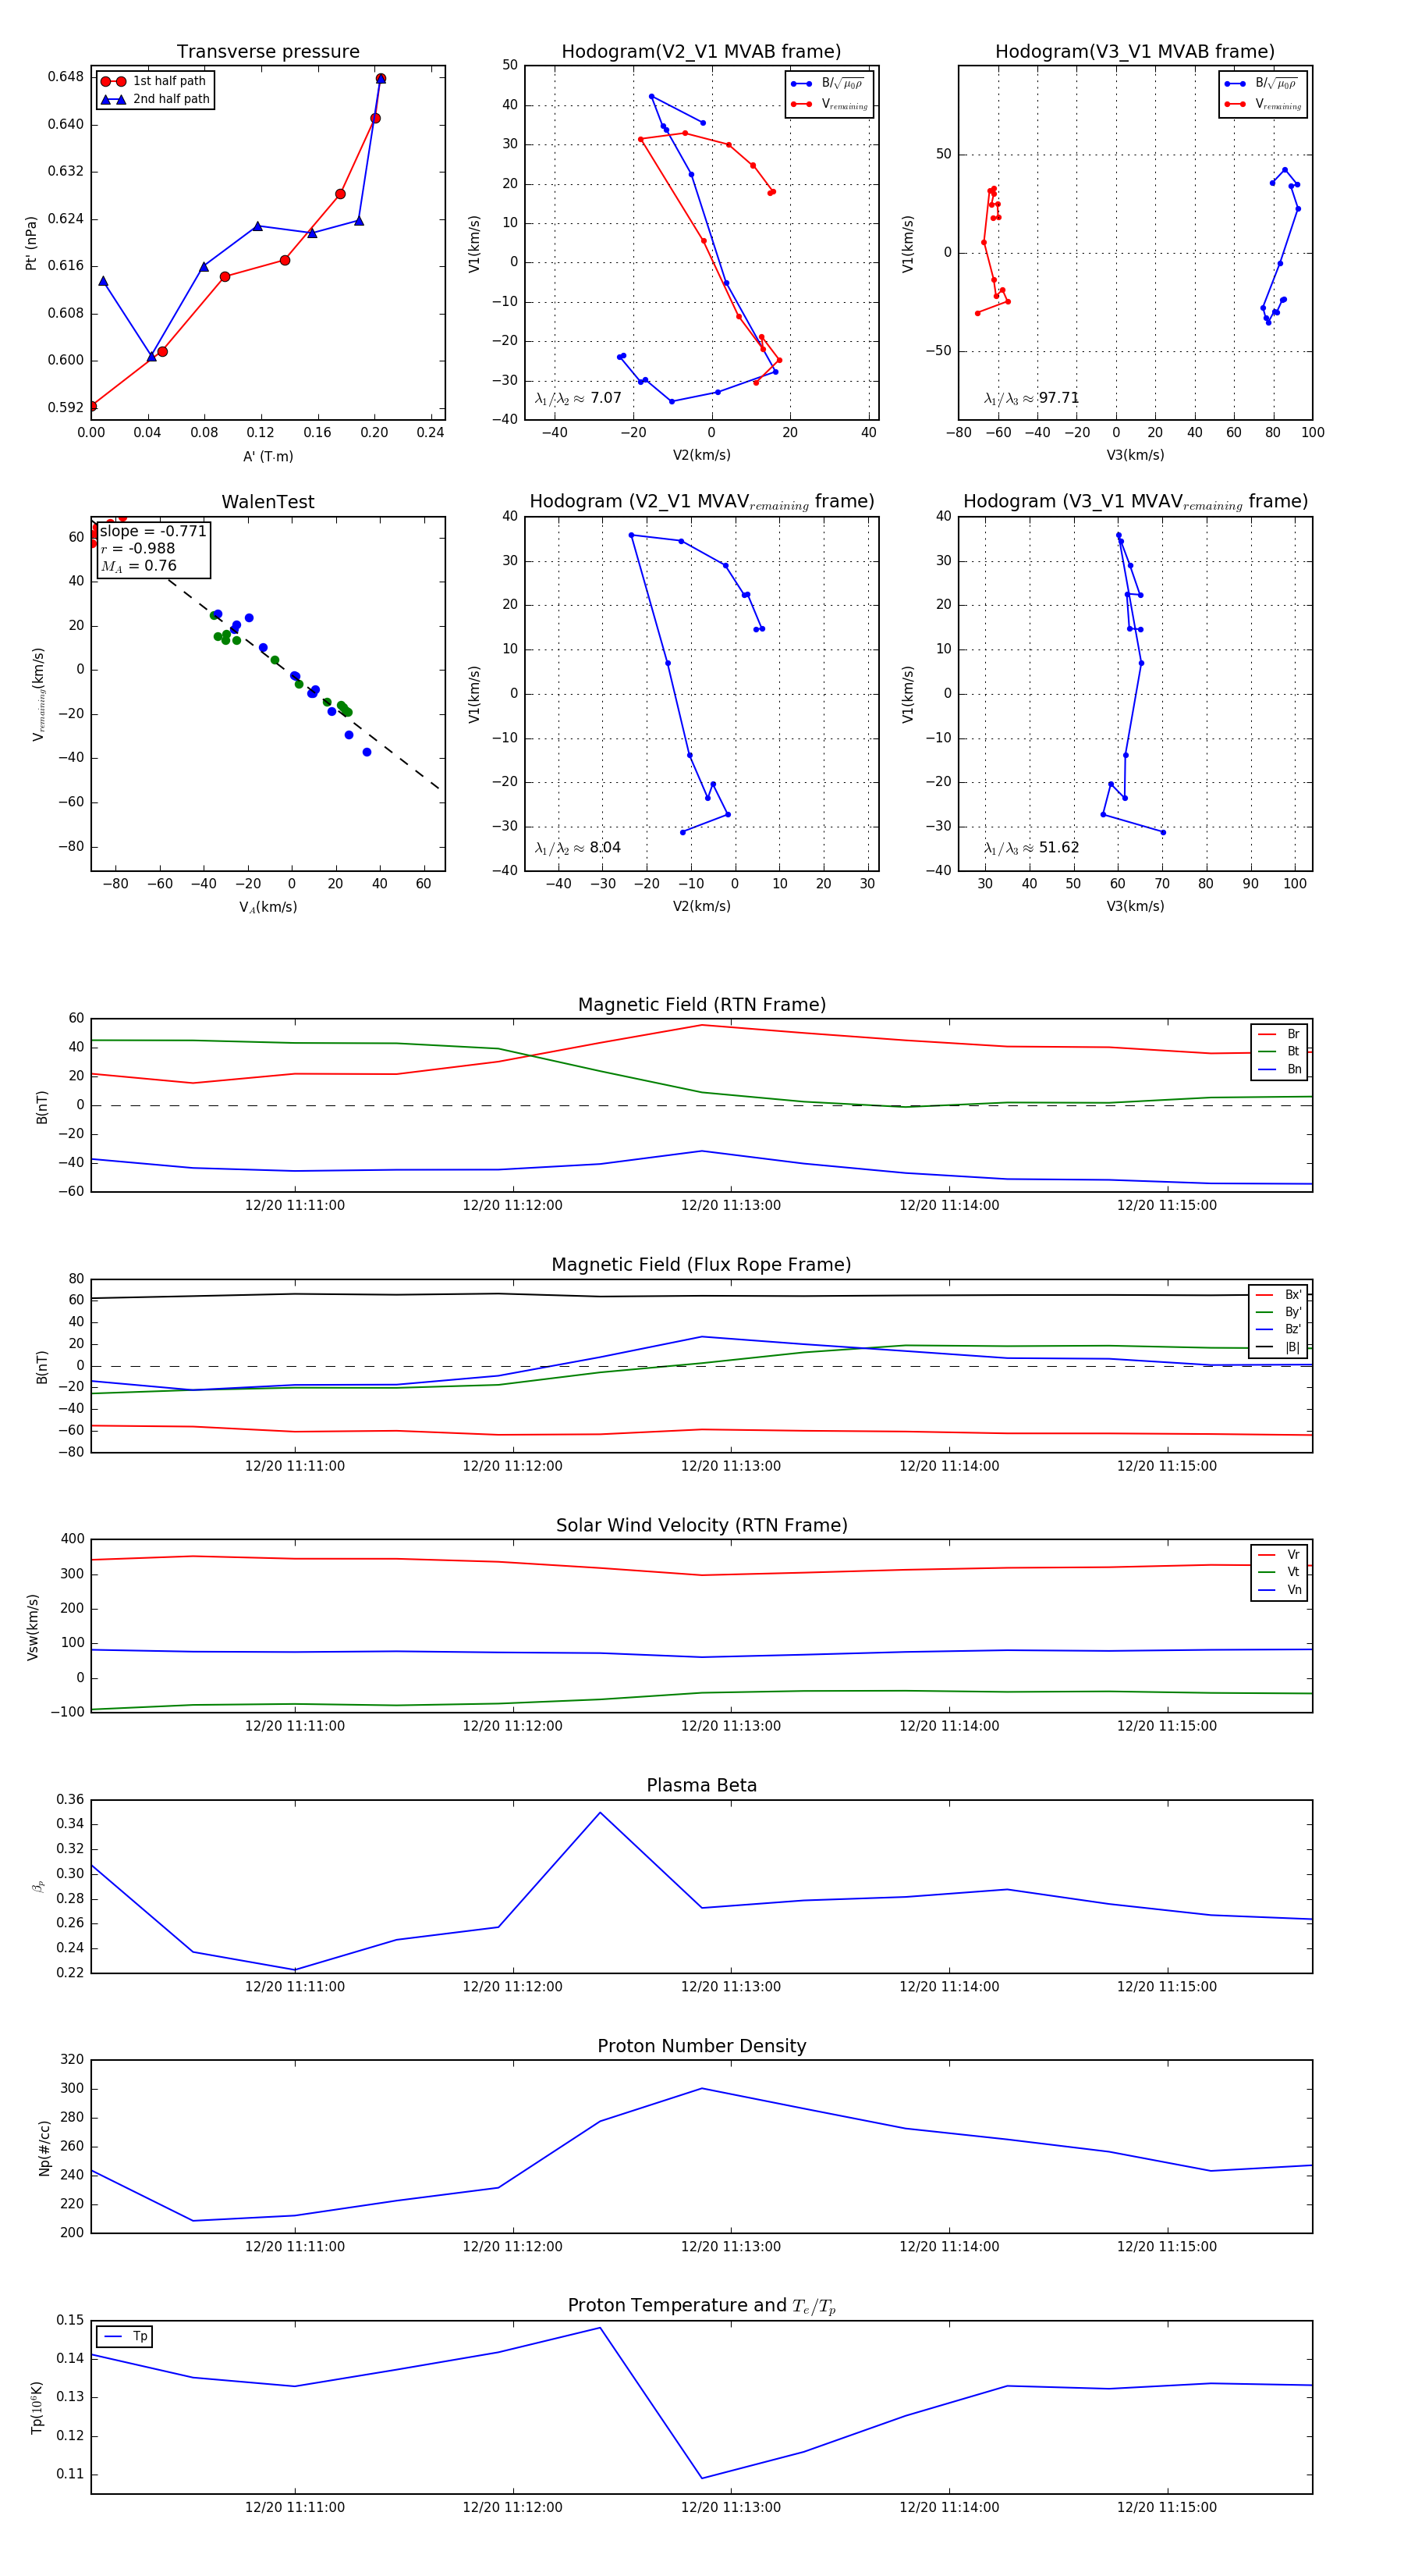Click the red 1st half path legend marker

[113, 81]
